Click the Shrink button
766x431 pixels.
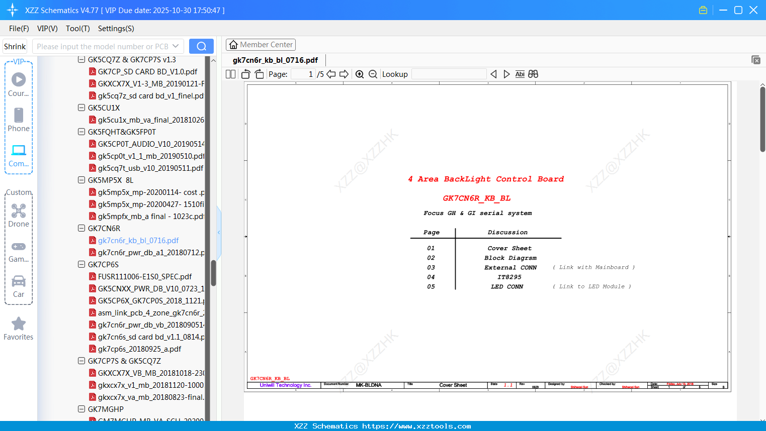(15, 46)
